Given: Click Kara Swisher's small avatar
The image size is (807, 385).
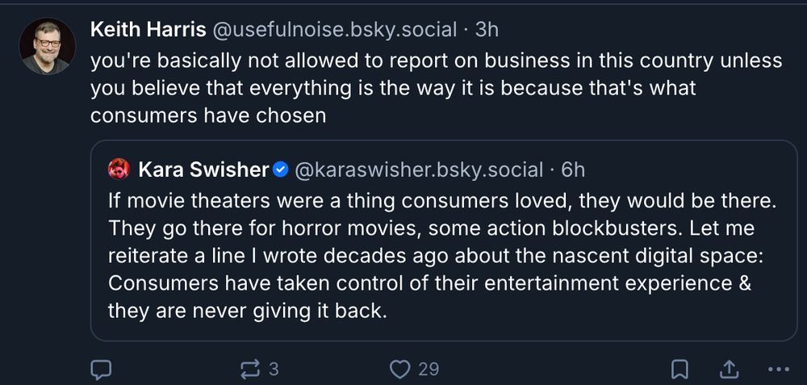Looking at the screenshot, I should 119,169.
